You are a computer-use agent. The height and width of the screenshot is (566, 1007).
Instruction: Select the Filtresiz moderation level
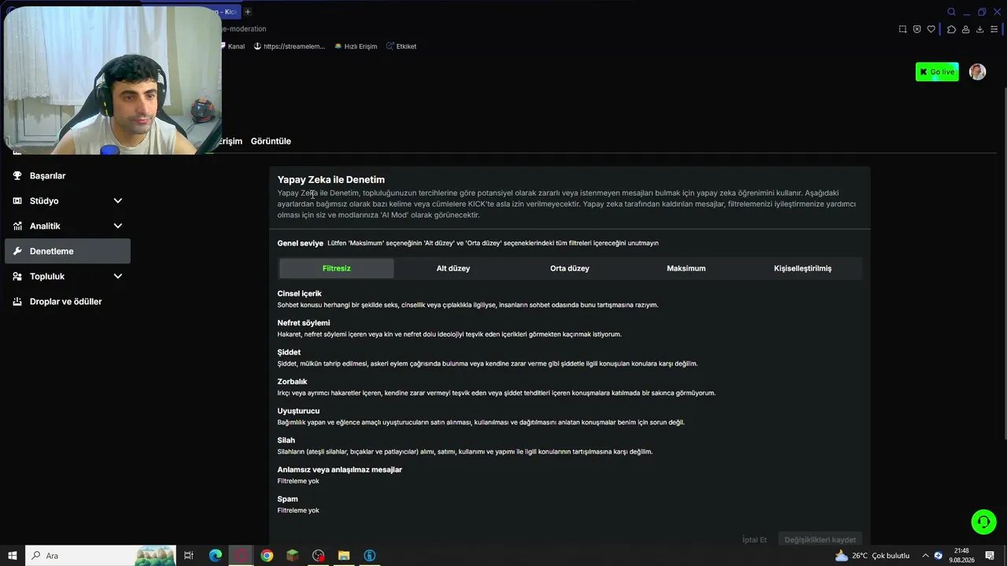click(x=337, y=268)
